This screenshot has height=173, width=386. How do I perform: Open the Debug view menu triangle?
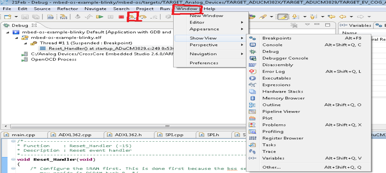pyautogui.click(x=307, y=25)
